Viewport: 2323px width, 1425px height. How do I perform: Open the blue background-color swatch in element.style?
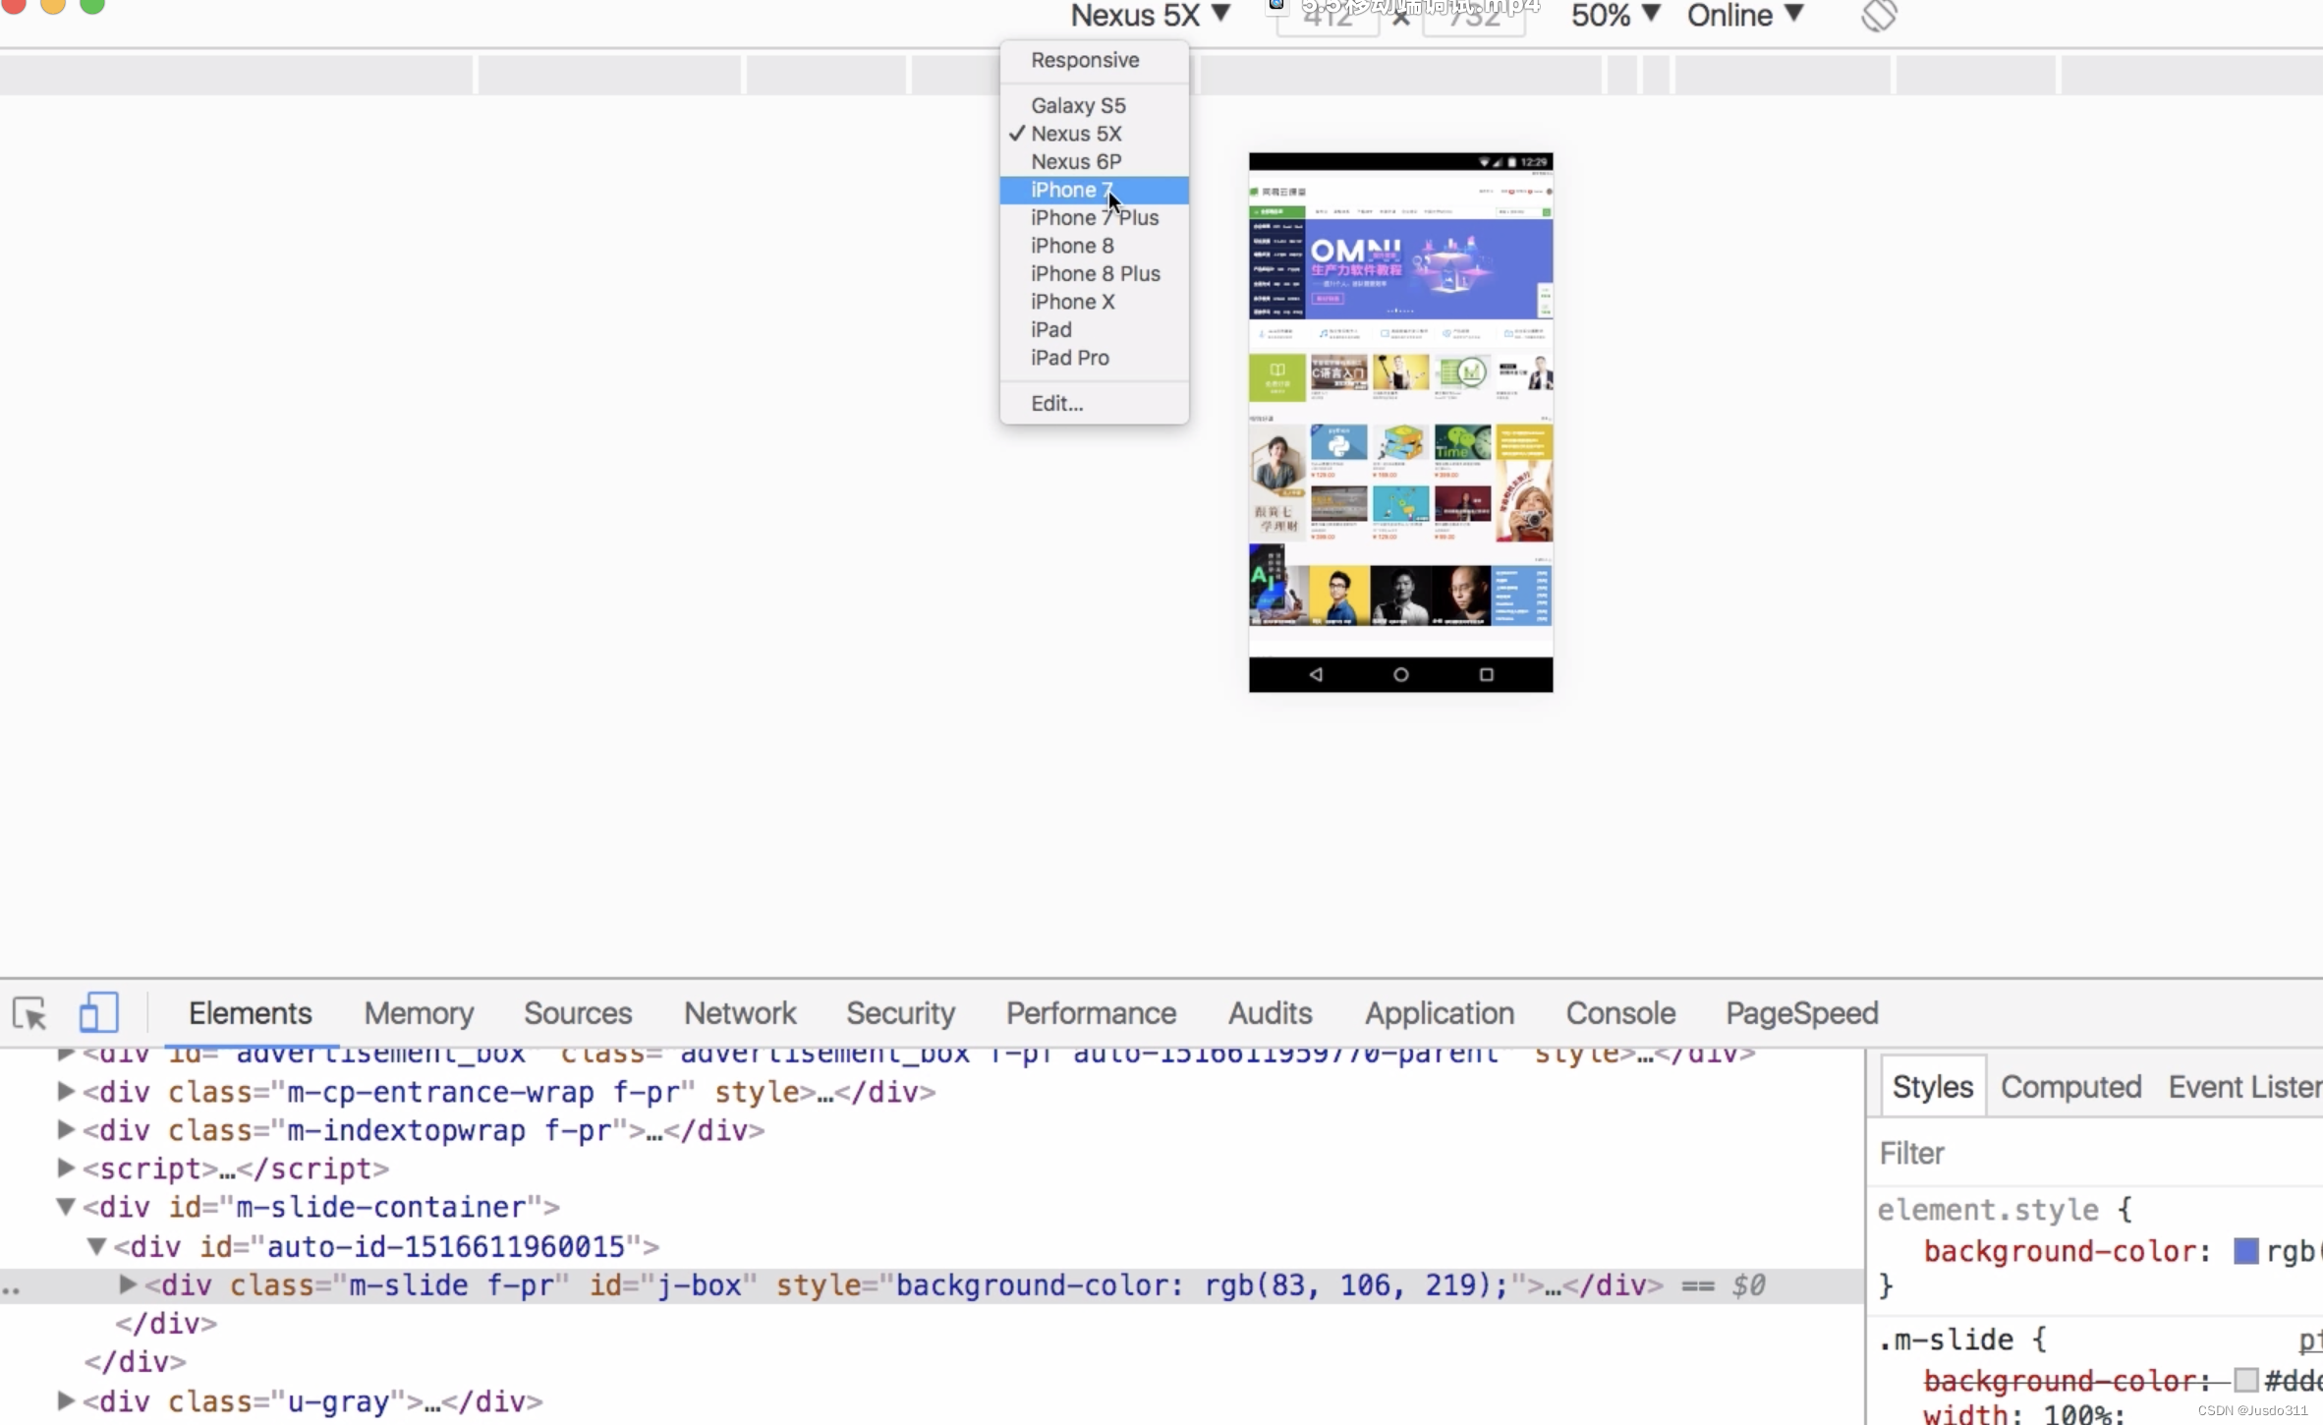(2245, 1251)
